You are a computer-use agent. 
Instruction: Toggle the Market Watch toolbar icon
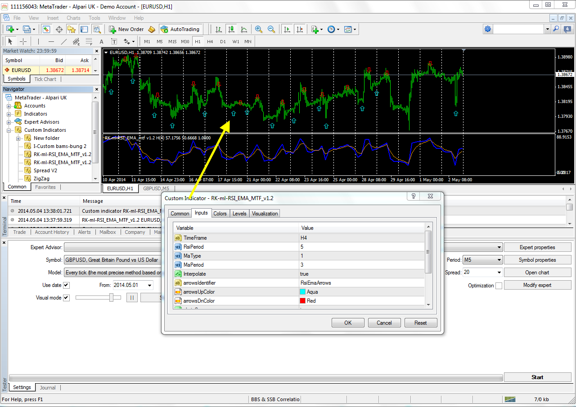pos(46,29)
